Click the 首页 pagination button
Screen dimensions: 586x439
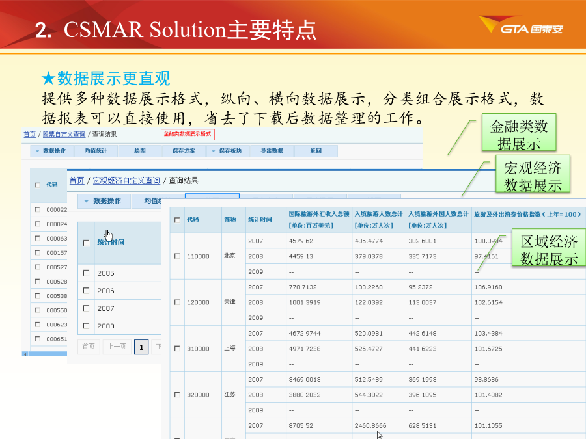click(89, 347)
